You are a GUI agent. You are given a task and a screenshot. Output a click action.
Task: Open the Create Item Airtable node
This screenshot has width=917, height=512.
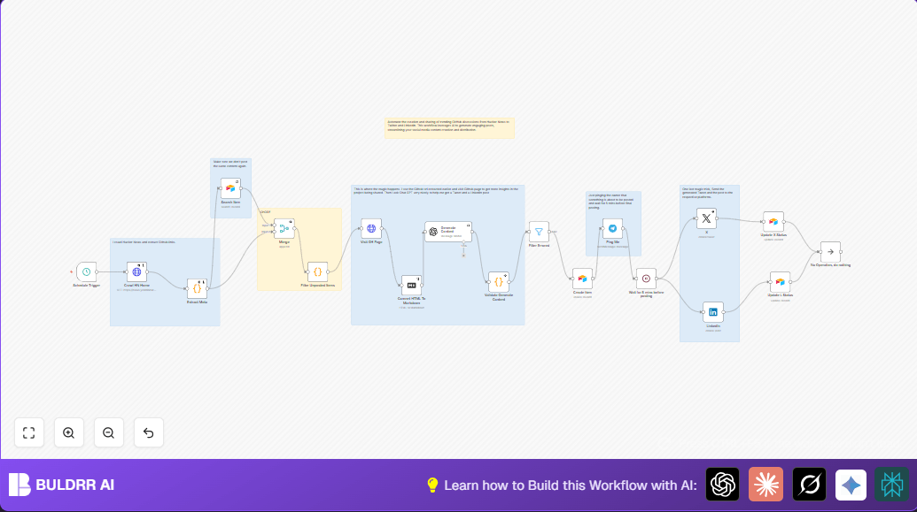582,279
